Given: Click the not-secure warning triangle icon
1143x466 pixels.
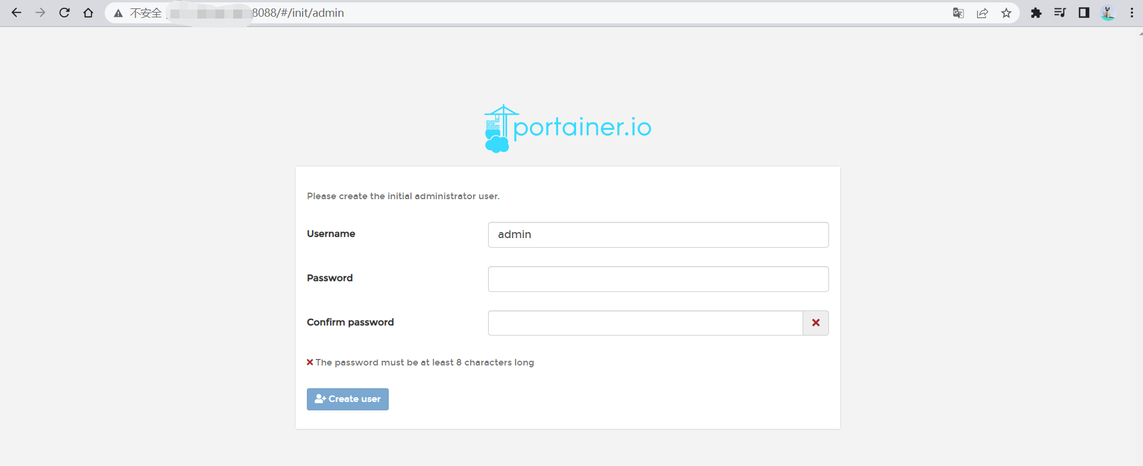Looking at the screenshot, I should pos(118,13).
